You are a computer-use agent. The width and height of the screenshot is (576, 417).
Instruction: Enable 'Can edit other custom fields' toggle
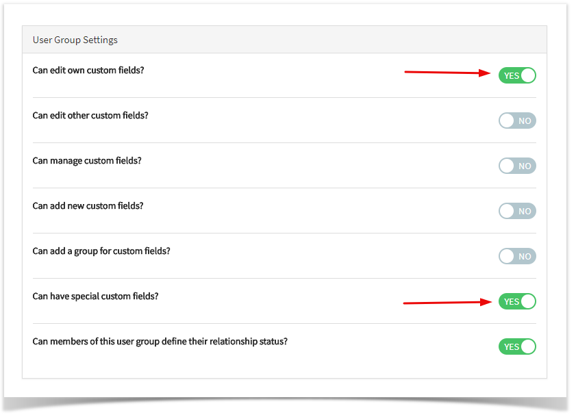pyautogui.click(x=517, y=121)
